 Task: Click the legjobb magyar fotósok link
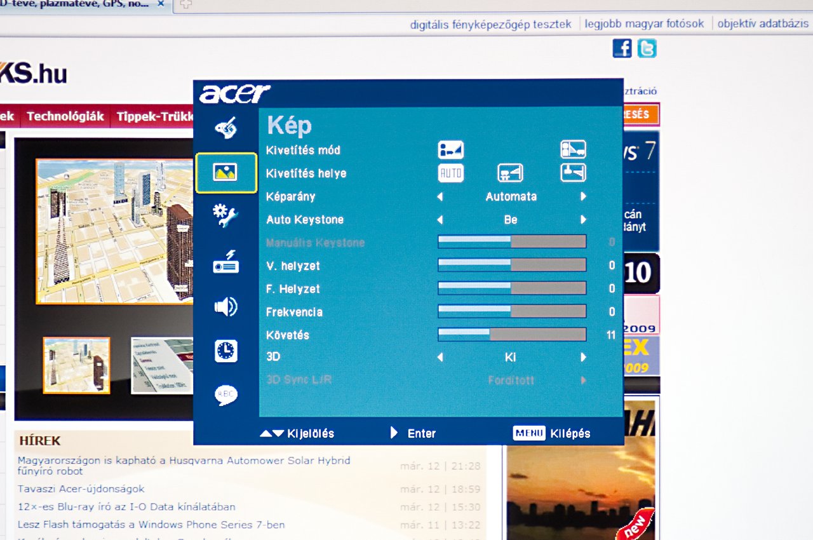point(644,24)
